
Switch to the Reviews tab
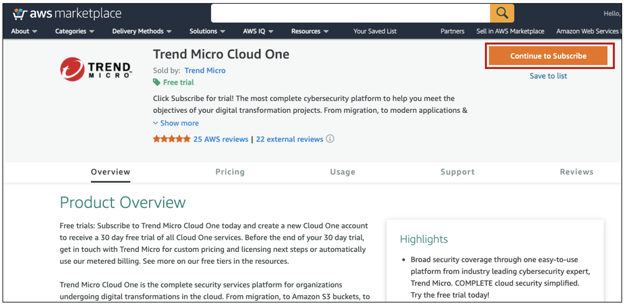(577, 172)
